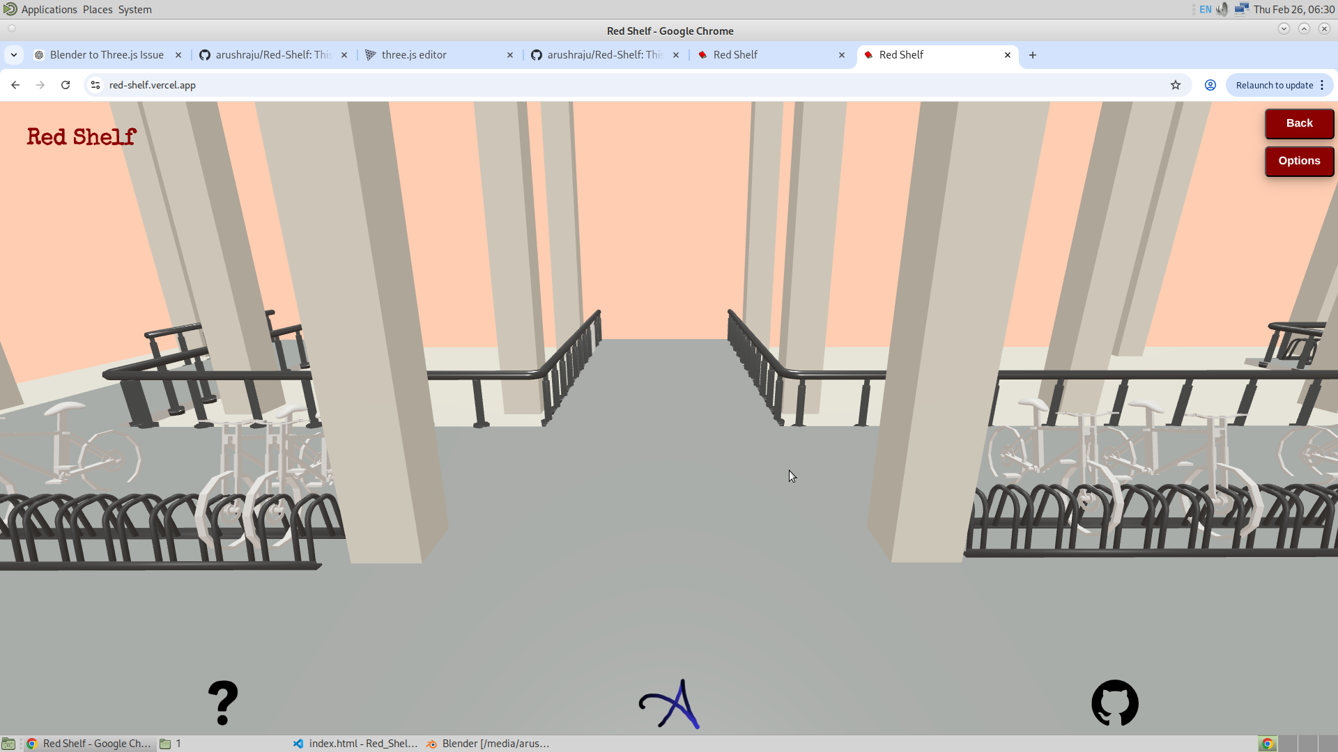Open the Chrome three-dot menu

click(1323, 84)
